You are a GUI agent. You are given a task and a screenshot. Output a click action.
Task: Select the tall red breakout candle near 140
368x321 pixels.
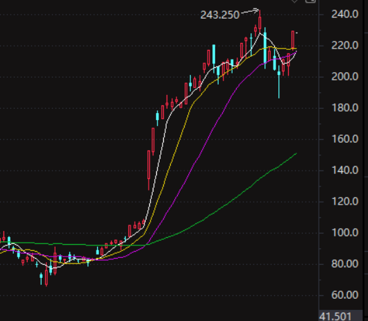click(x=149, y=168)
